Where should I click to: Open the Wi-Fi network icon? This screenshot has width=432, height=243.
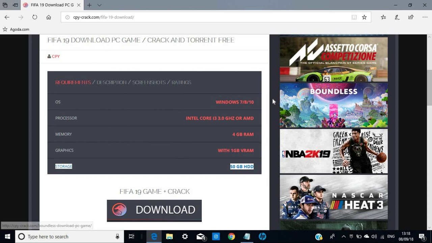point(382,237)
